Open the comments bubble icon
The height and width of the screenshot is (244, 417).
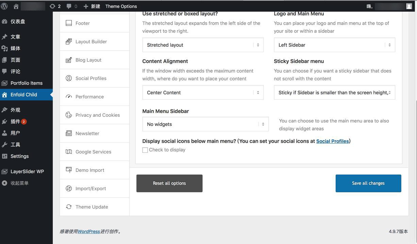point(69,6)
